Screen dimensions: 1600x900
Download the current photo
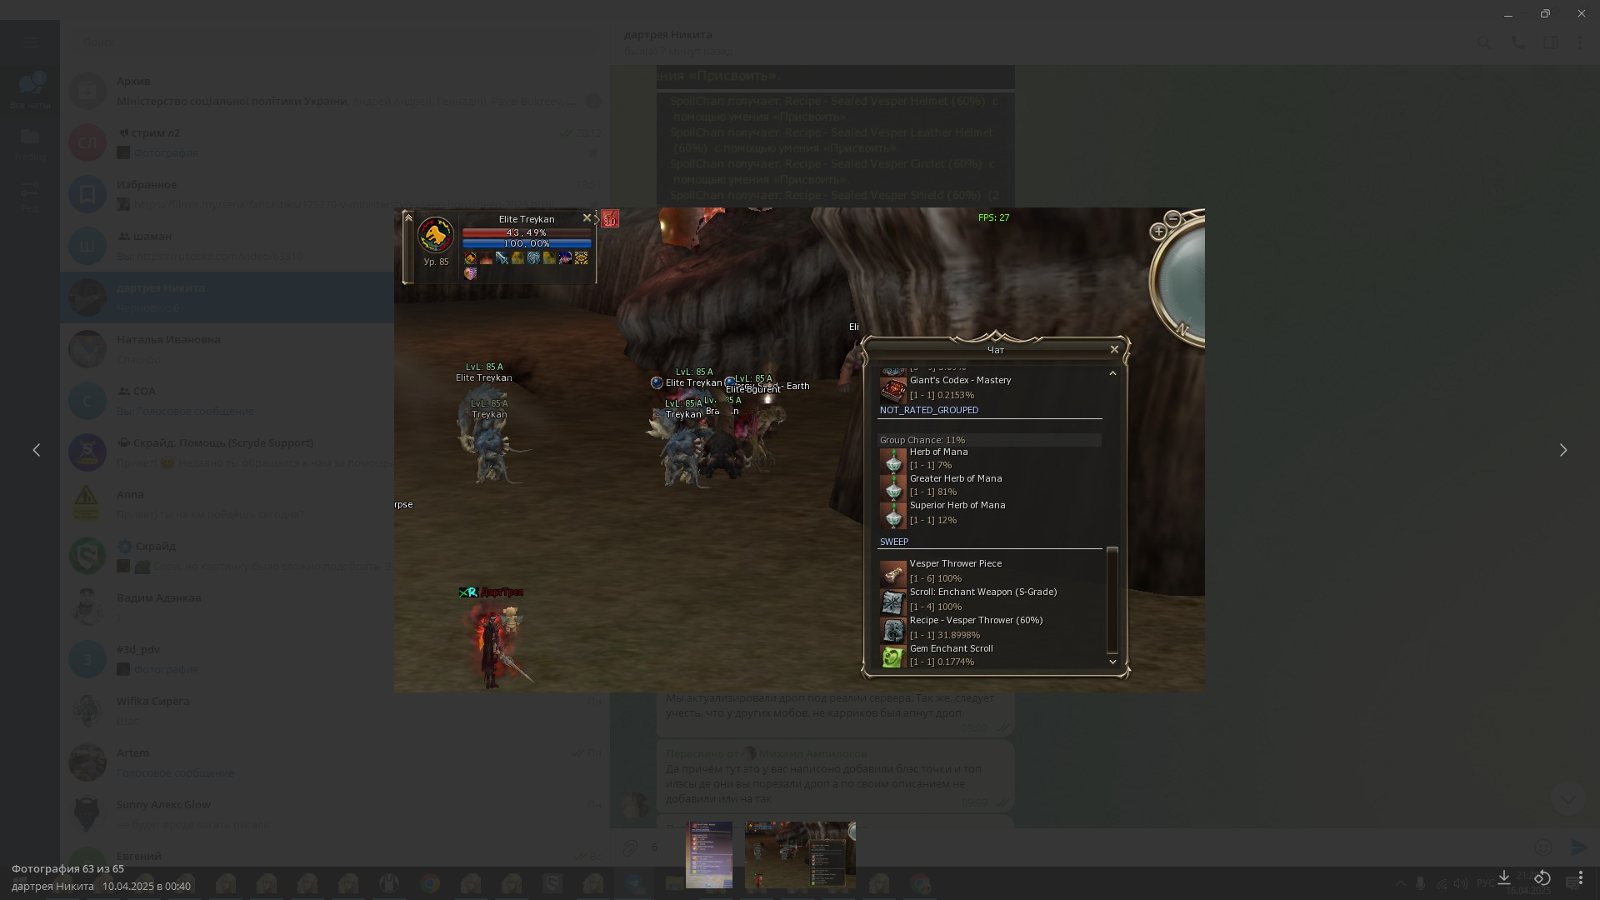tap(1504, 877)
